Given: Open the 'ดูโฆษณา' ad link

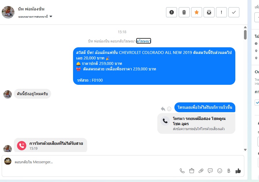Looking at the screenshot, I should 144,41.
